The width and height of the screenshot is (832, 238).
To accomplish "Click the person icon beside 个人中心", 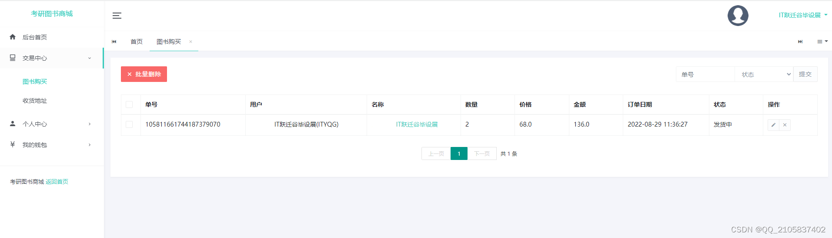I will click(x=13, y=124).
